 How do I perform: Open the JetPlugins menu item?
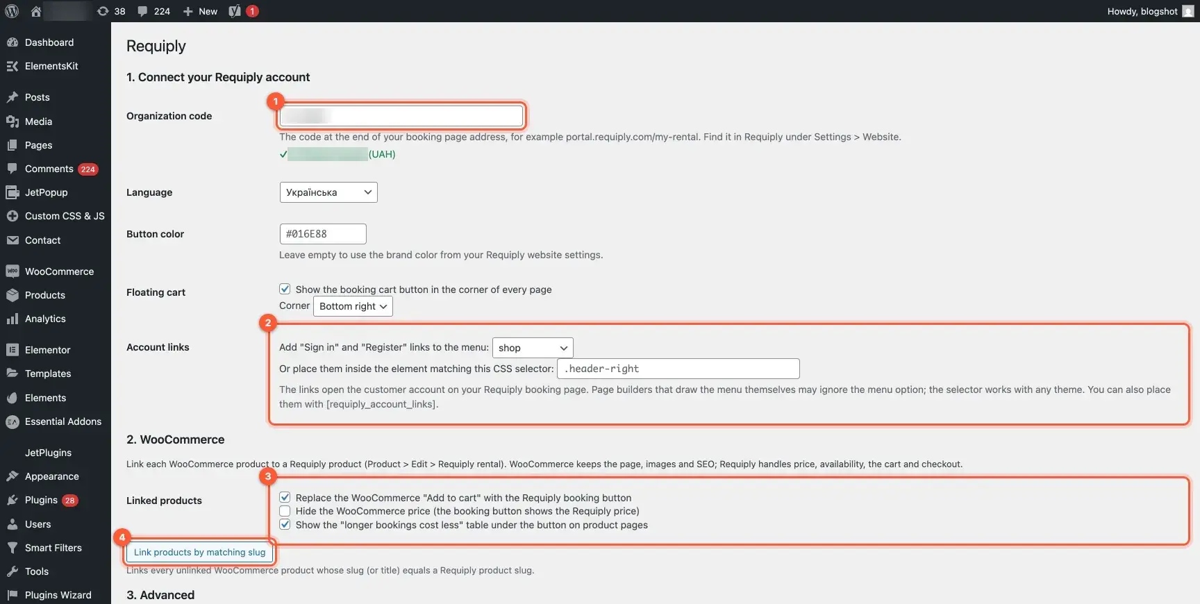tap(48, 453)
